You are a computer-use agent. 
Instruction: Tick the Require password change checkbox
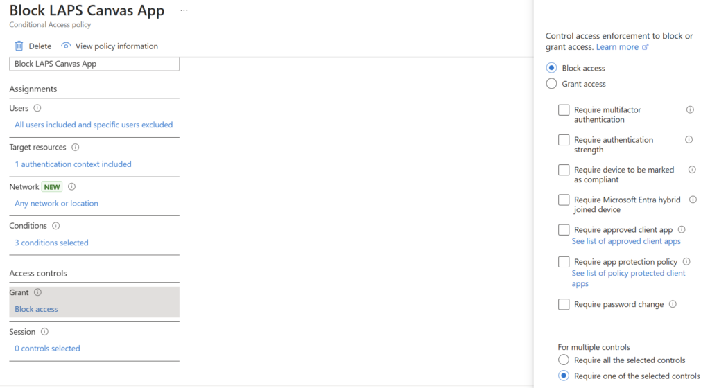564,304
